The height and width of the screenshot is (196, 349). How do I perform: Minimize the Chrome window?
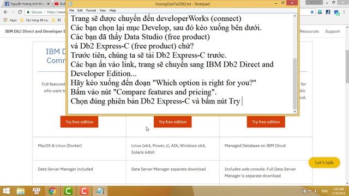(327, 3)
